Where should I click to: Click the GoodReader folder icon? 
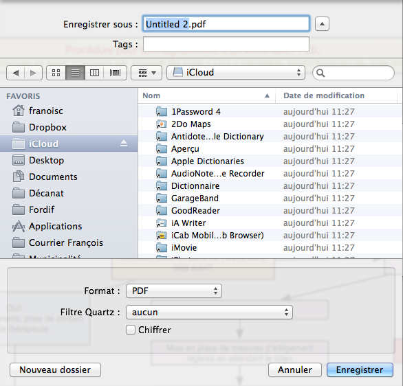(x=162, y=210)
